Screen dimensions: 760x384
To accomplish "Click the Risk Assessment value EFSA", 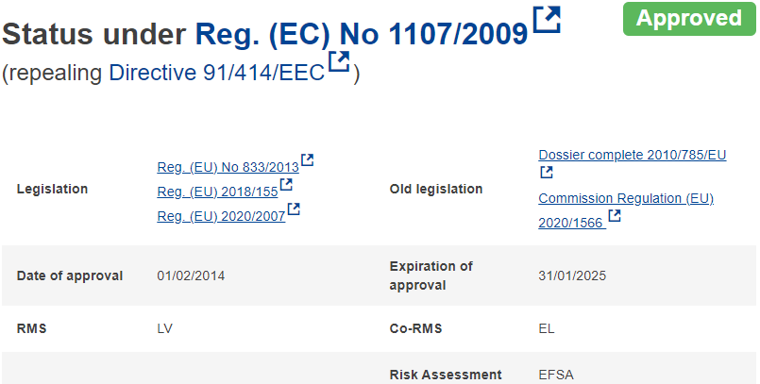I will (x=556, y=375).
